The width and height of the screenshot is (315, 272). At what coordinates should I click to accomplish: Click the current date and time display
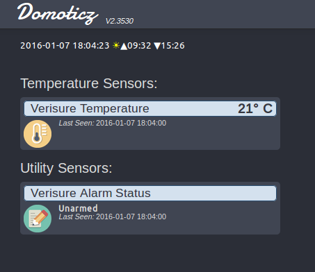[x=65, y=46]
